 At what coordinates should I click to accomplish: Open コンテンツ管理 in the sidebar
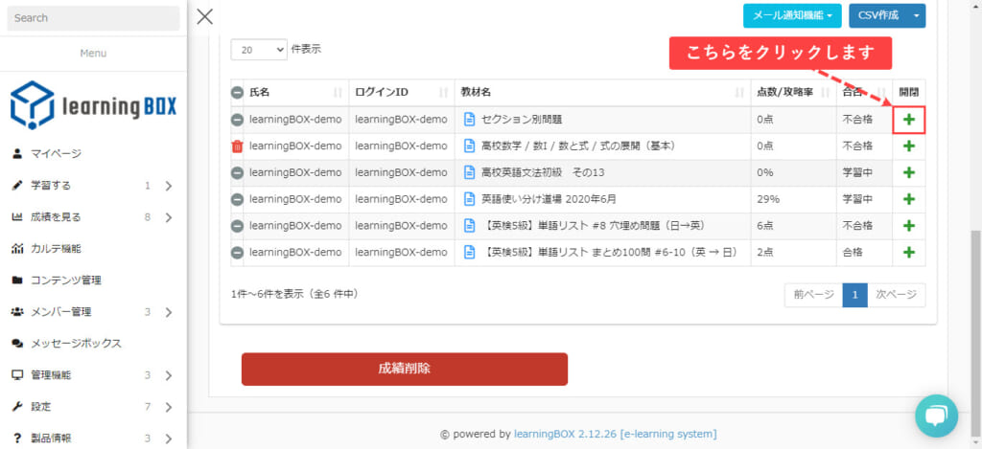point(66,281)
